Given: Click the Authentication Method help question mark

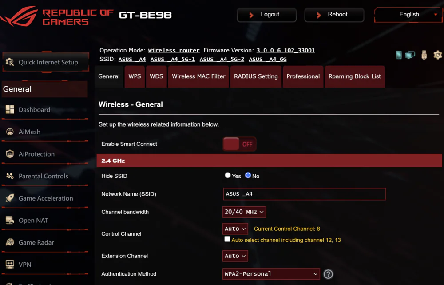Looking at the screenshot, I should (x=328, y=274).
